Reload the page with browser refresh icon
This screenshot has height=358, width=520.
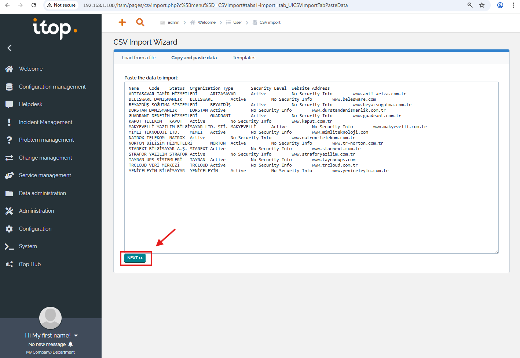[34, 5]
